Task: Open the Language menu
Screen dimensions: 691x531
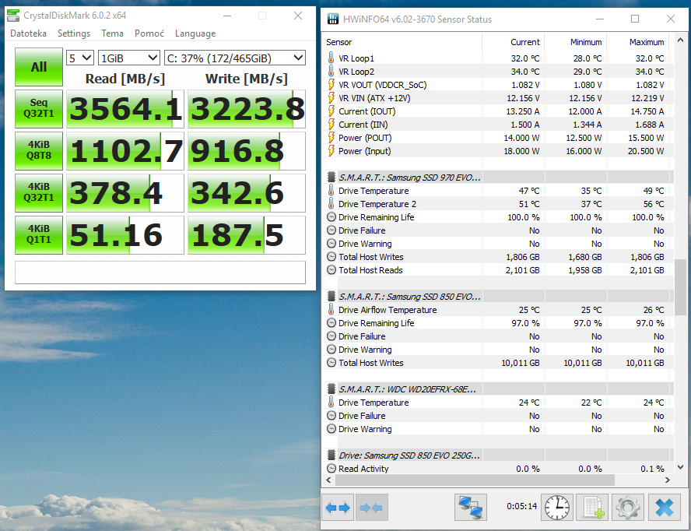Action: (x=195, y=33)
